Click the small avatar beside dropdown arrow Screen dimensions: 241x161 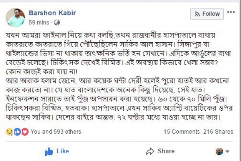click(219, 151)
